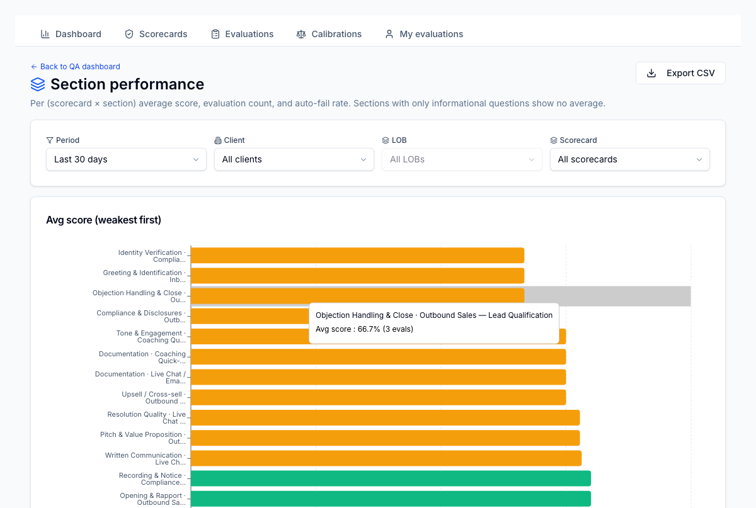The image size is (756, 508).
Task: Click the Pitch & Value Proposition bar
Action: (x=385, y=438)
